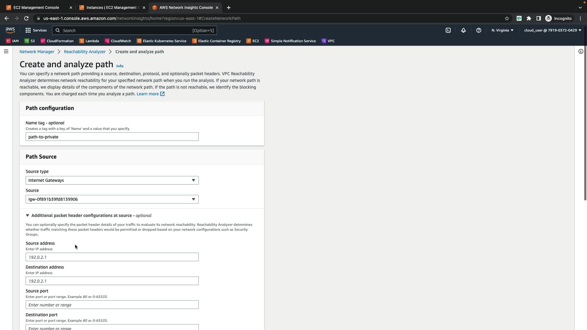Click the Name tag input field
This screenshot has height=330, width=587.
pyautogui.click(x=112, y=137)
